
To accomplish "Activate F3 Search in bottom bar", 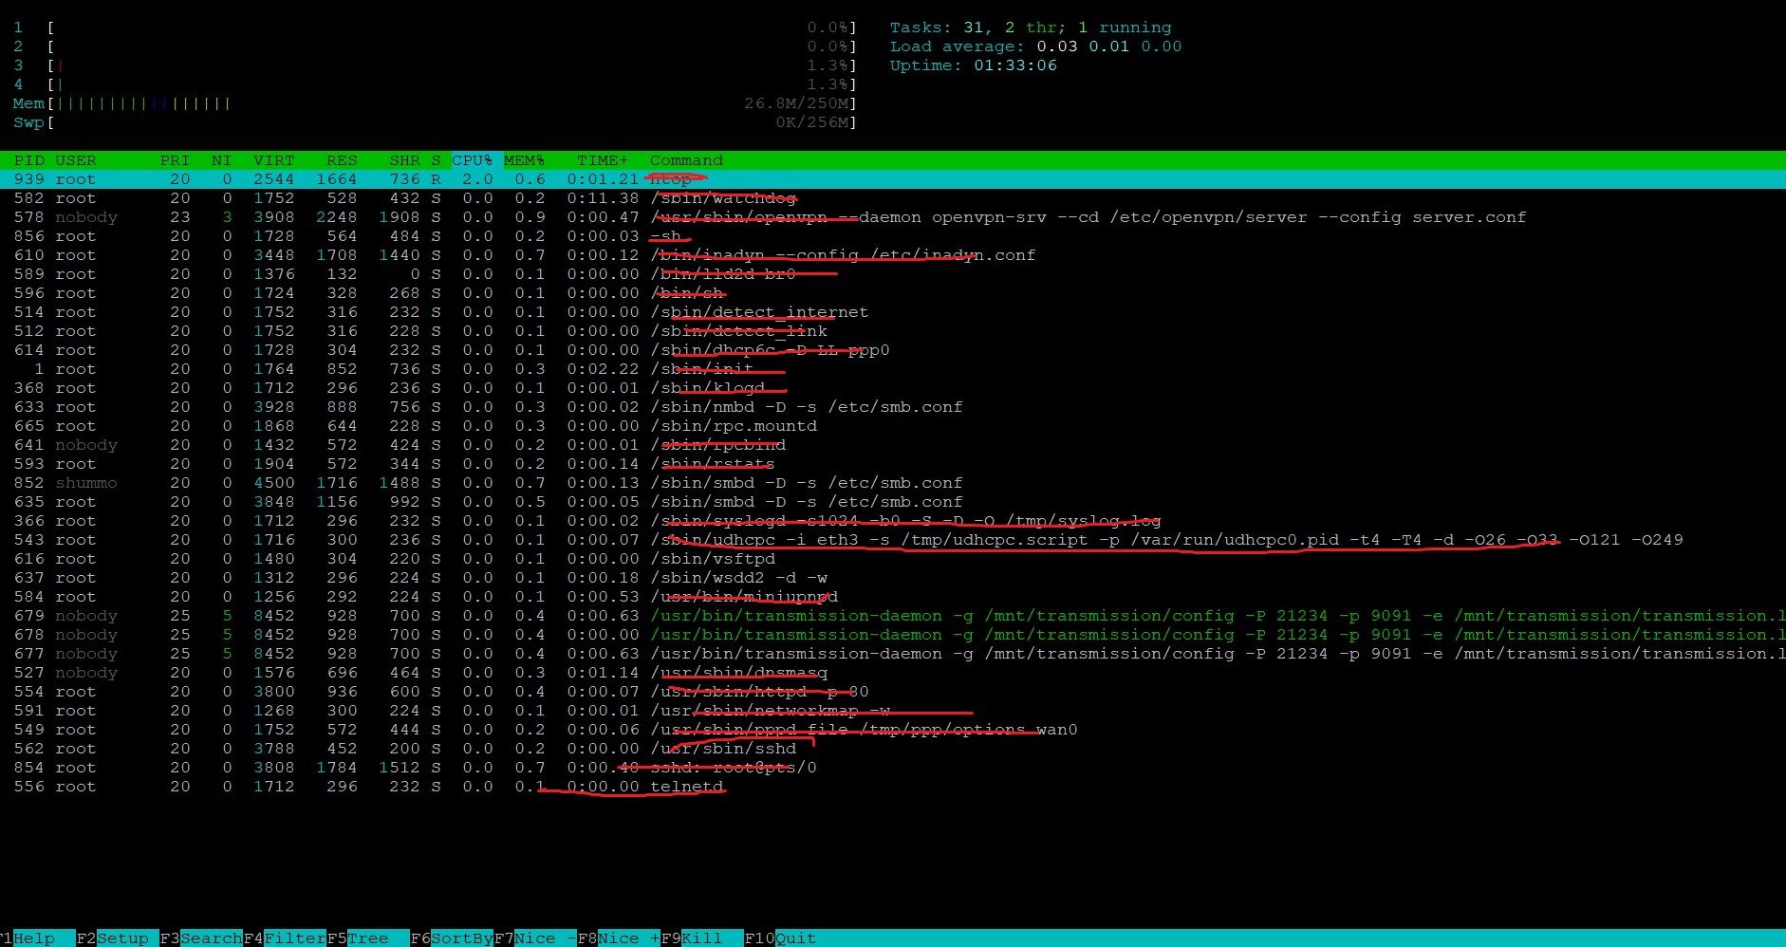I will [x=200, y=938].
